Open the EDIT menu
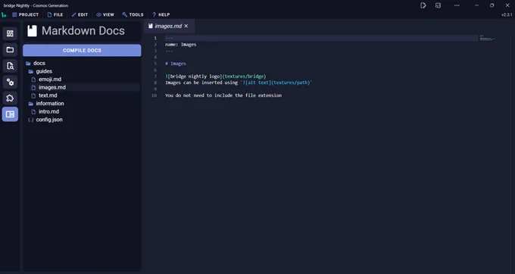The image size is (515, 274). tap(80, 15)
